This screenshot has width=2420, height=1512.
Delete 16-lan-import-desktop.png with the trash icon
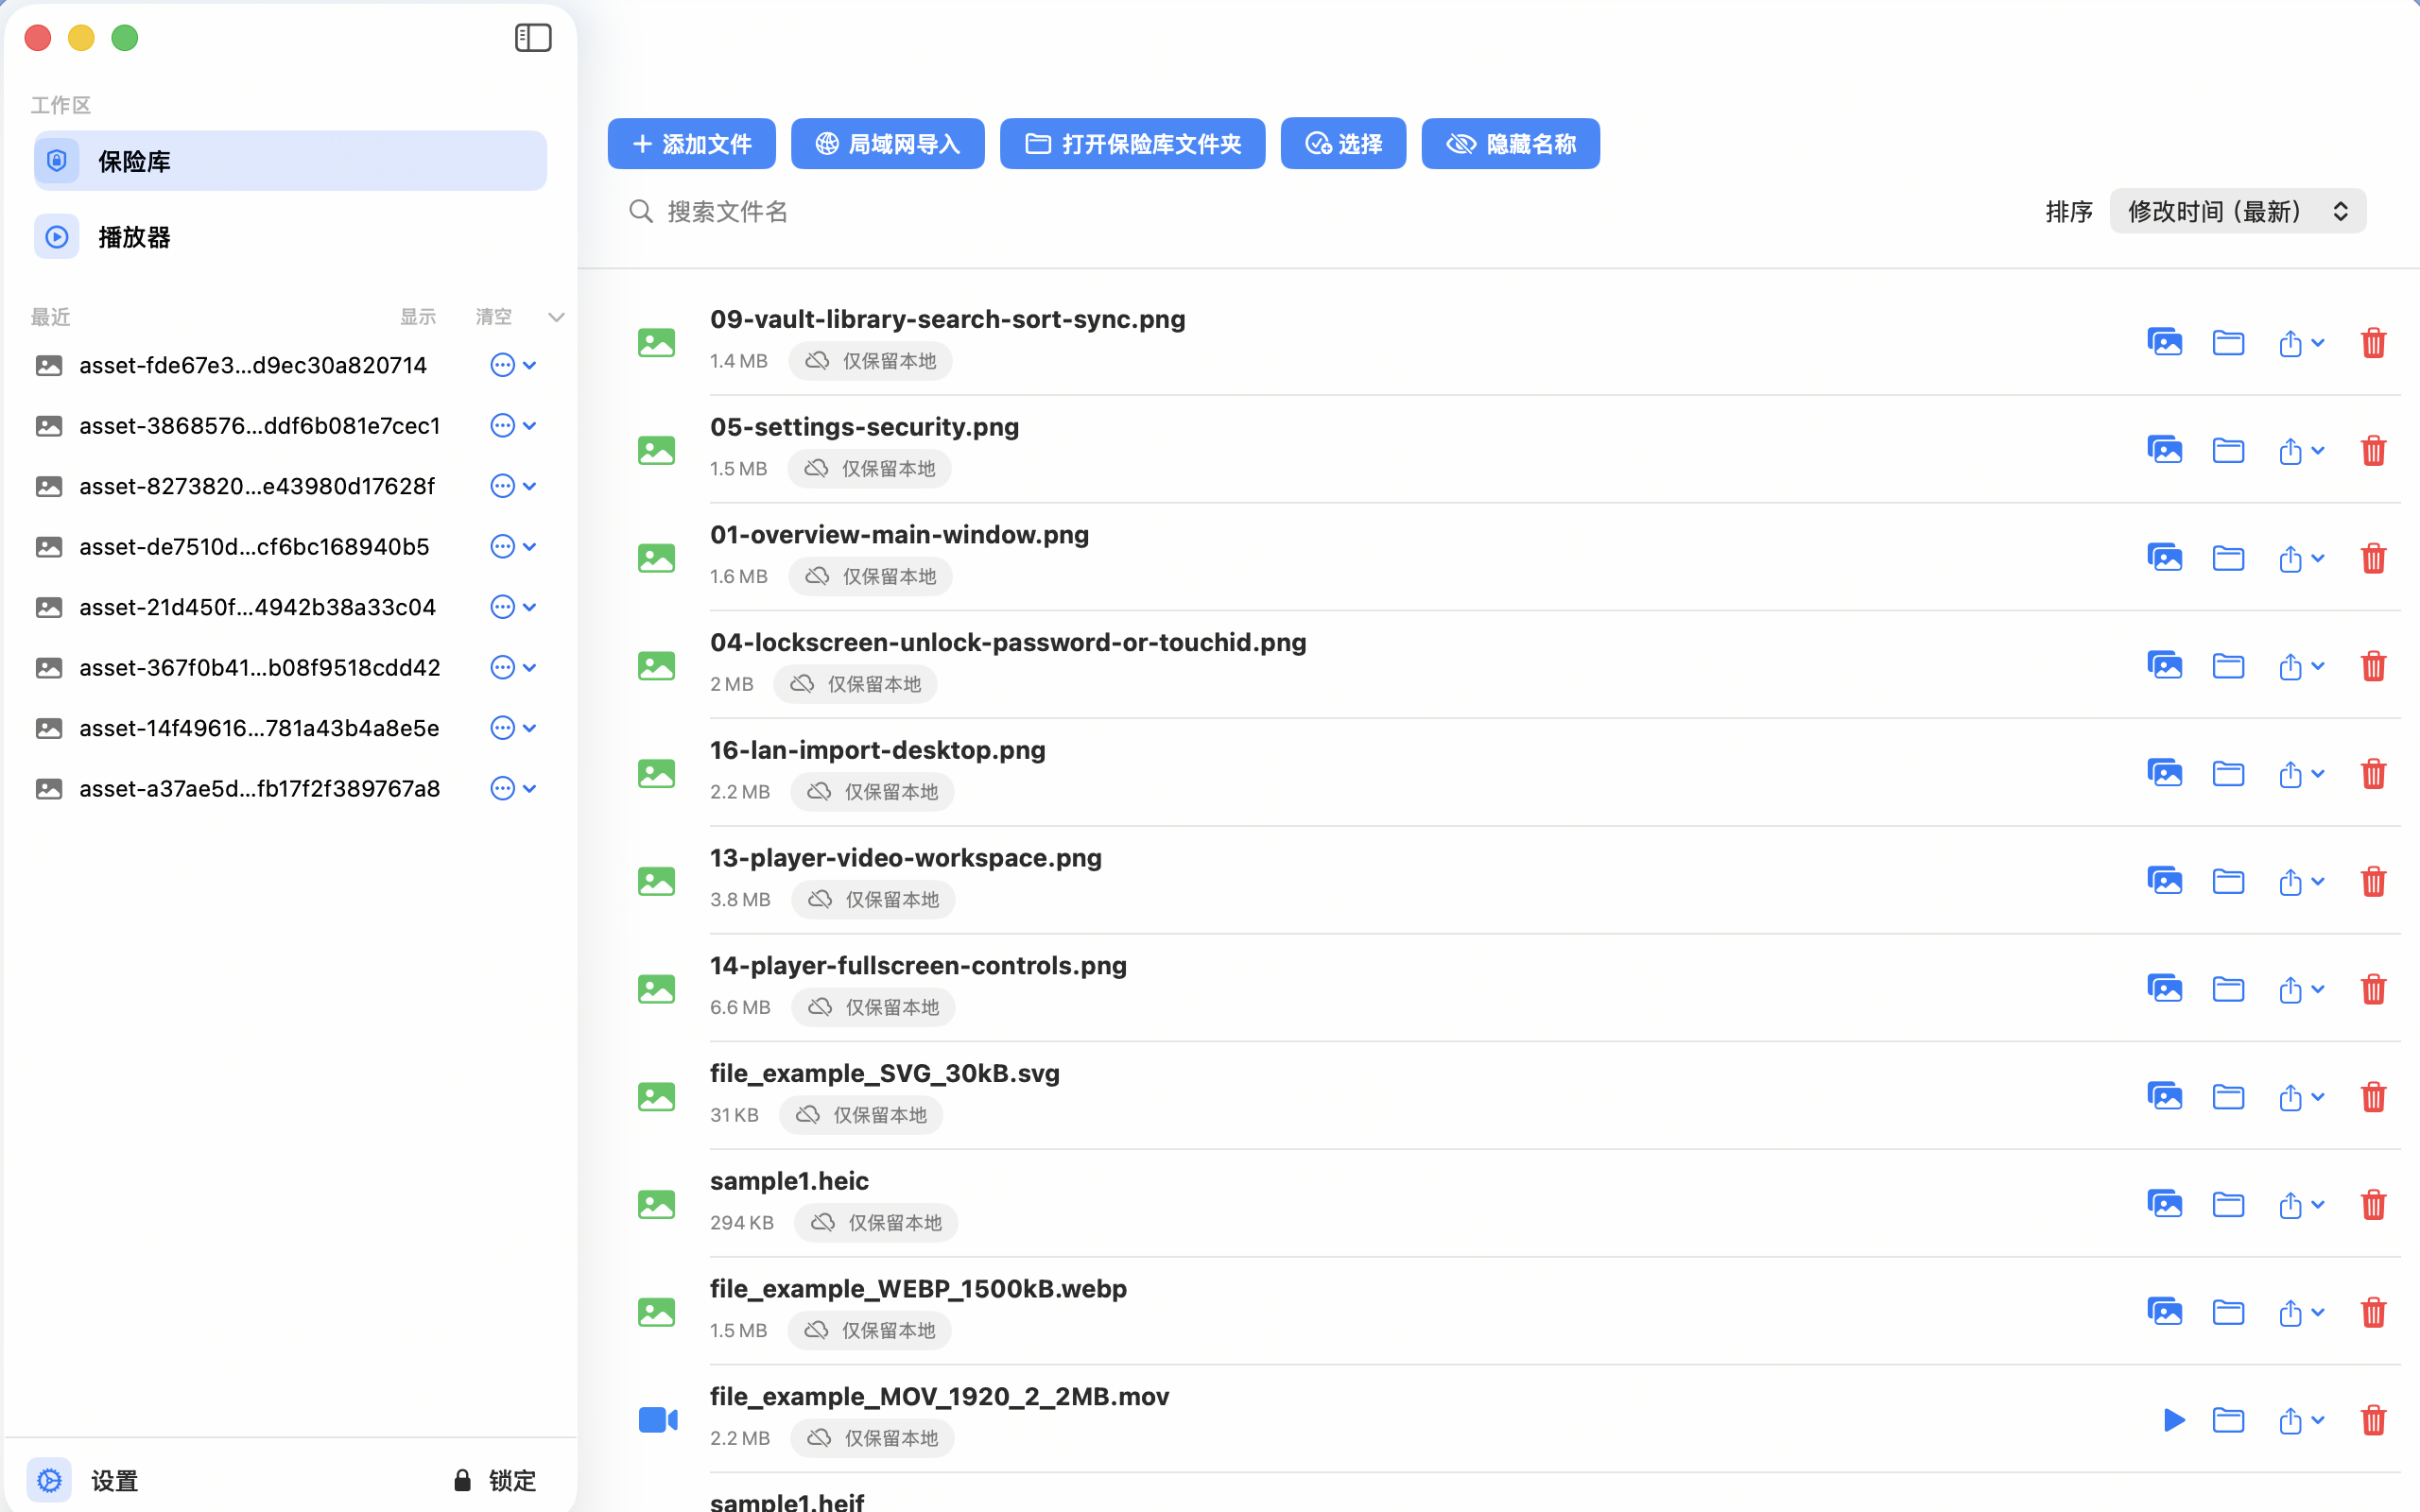pyautogui.click(x=2374, y=773)
